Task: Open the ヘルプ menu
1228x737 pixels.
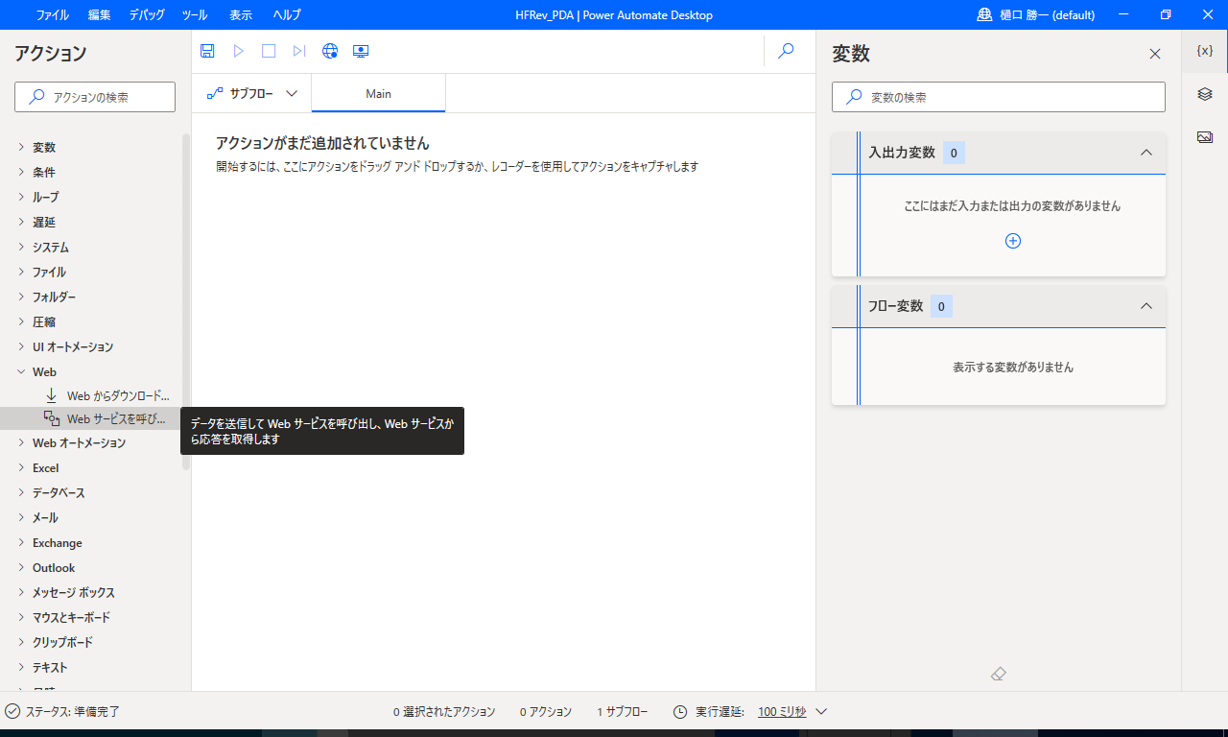Action: (286, 14)
